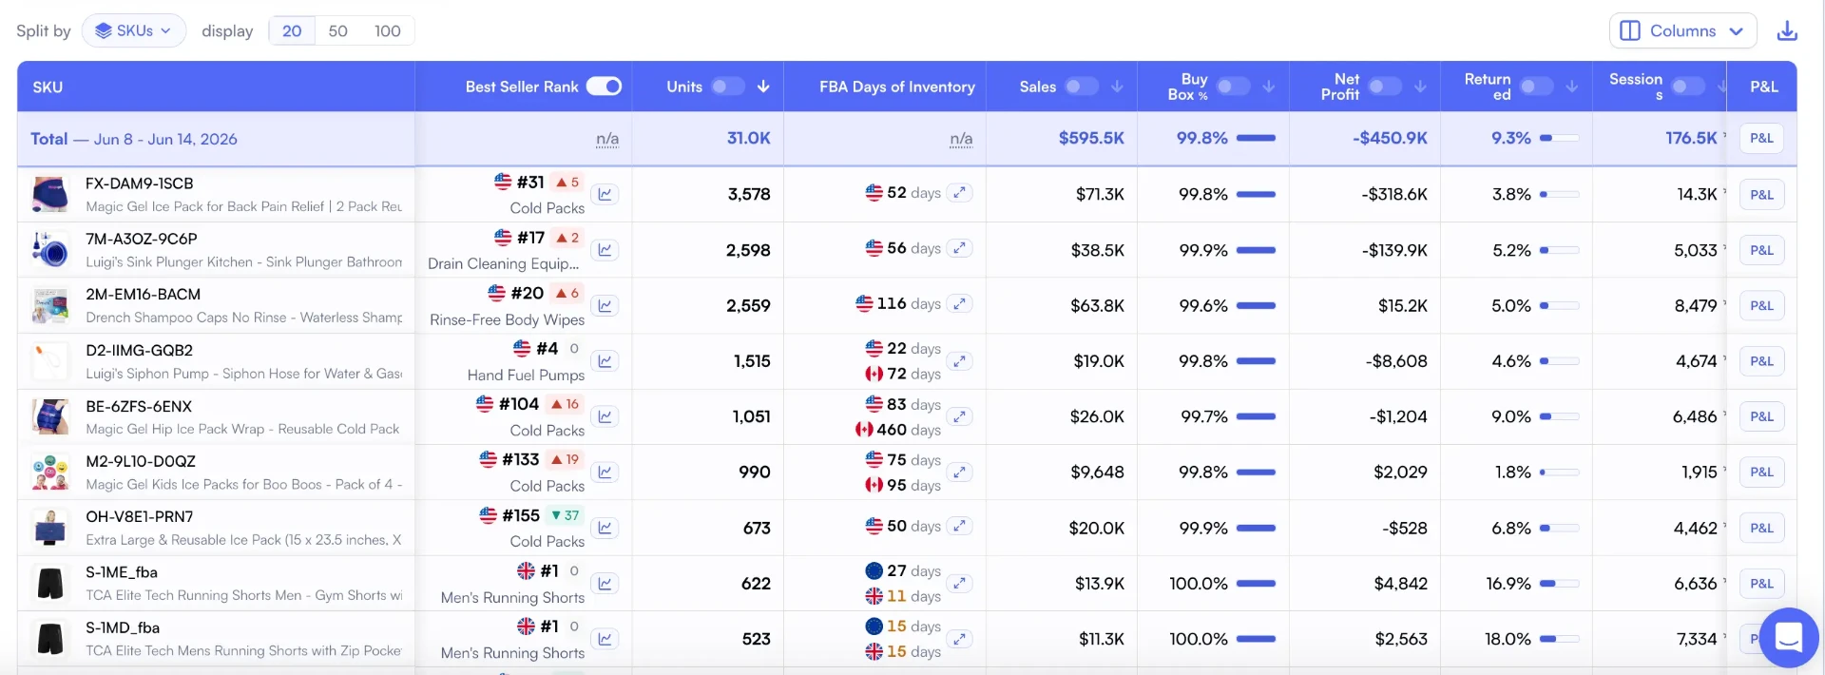This screenshot has width=1825, height=675.
Task: Toggle the Sessions column switch
Action: (1688, 87)
